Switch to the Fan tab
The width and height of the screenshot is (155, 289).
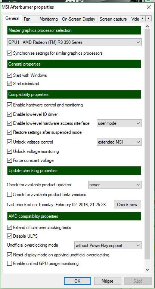tap(30, 19)
